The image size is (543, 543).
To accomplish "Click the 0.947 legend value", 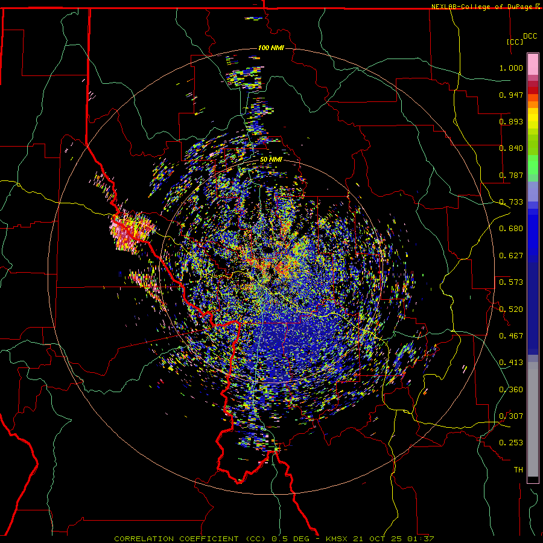I will 511,95.
